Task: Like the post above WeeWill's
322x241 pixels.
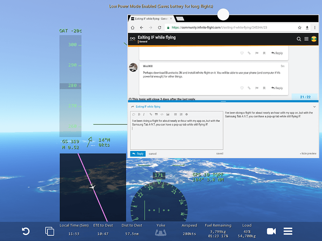Action: pyautogui.click(x=242, y=53)
